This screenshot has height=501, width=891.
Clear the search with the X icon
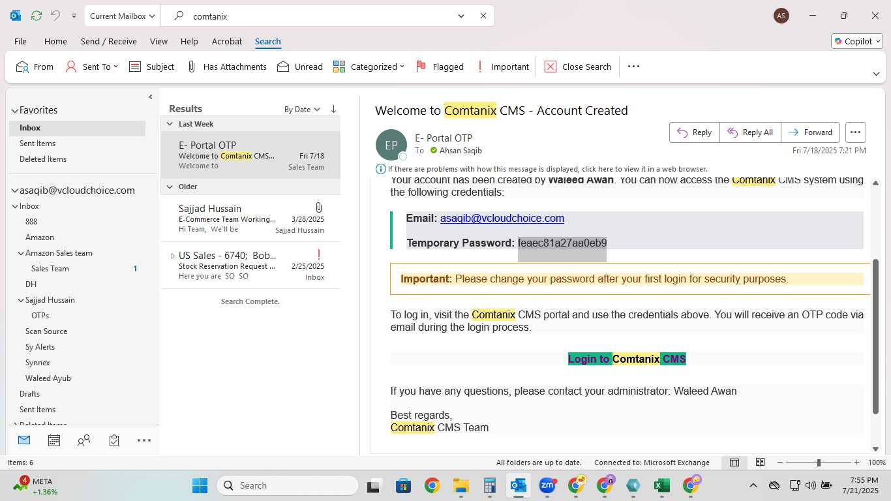coord(483,16)
